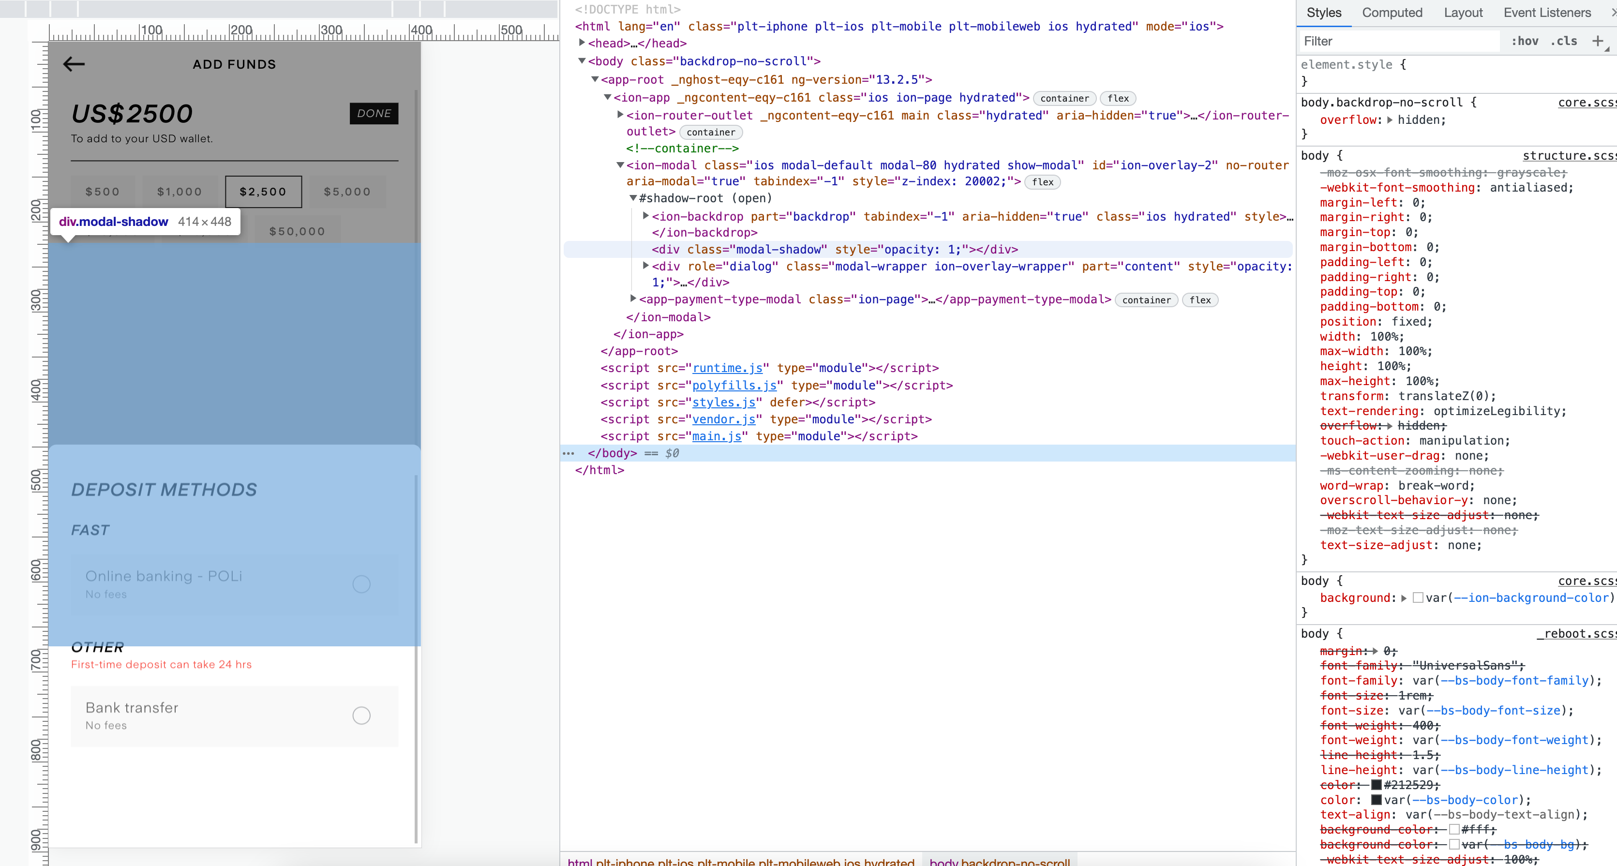Select the Bank transfer radio button
The height and width of the screenshot is (866, 1617).
[361, 715]
